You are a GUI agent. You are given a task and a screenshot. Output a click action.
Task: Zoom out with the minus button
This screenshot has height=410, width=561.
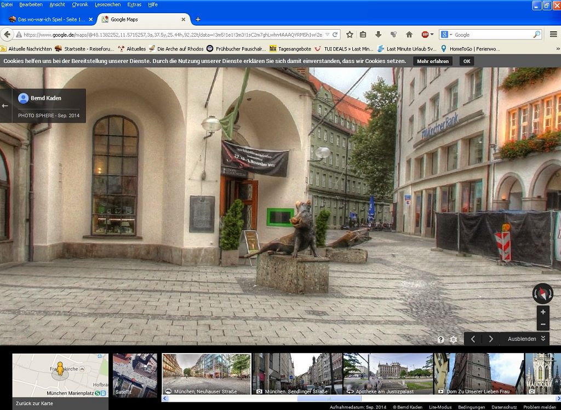543,324
